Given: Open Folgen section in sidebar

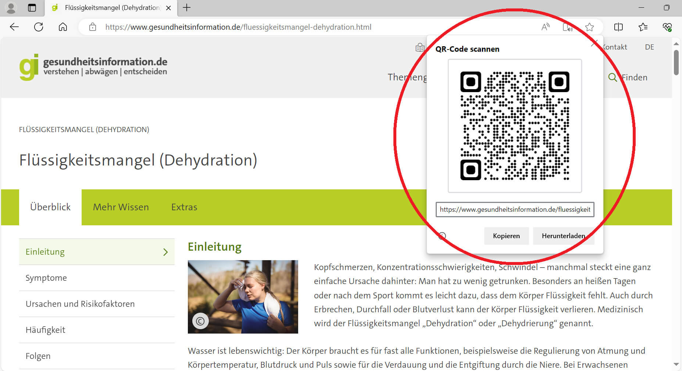Looking at the screenshot, I should pyautogui.click(x=97, y=356).
